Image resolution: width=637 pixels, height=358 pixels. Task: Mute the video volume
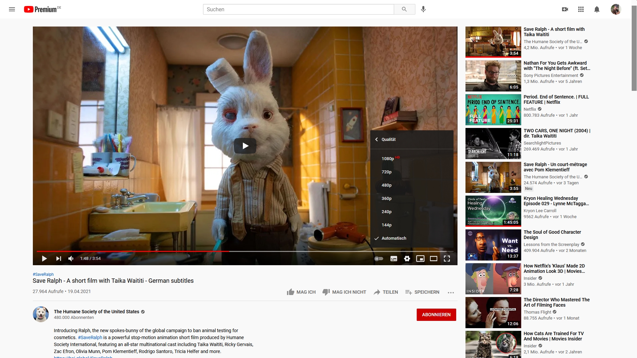(x=71, y=259)
